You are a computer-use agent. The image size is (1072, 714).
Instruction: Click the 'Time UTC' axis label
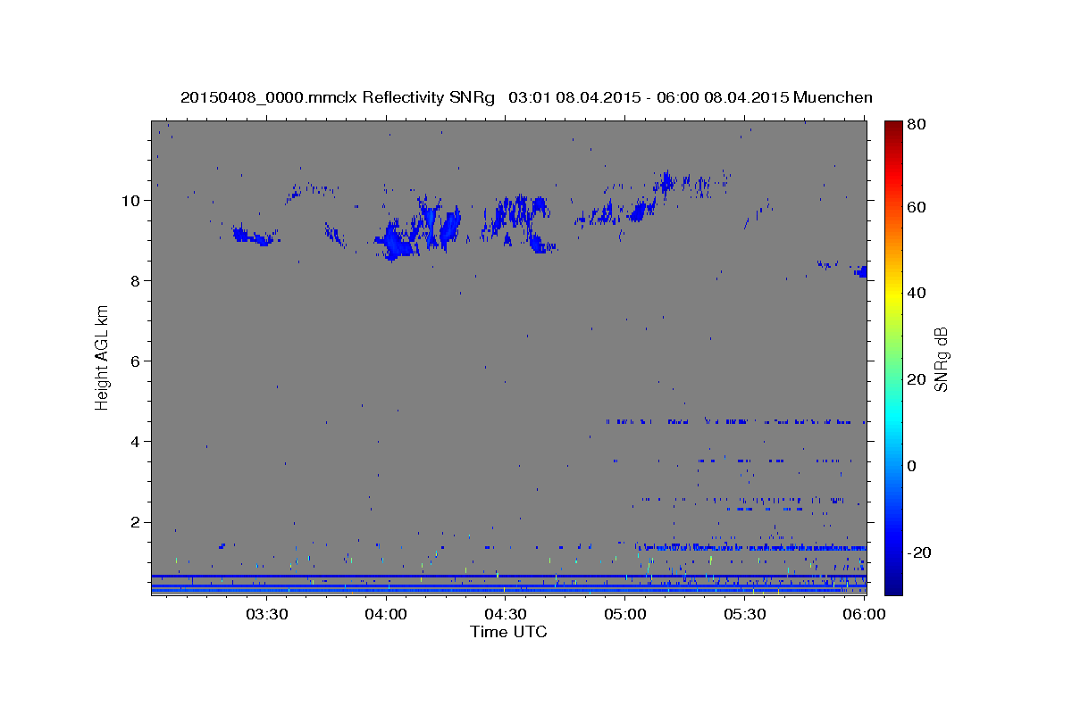coord(508,632)
